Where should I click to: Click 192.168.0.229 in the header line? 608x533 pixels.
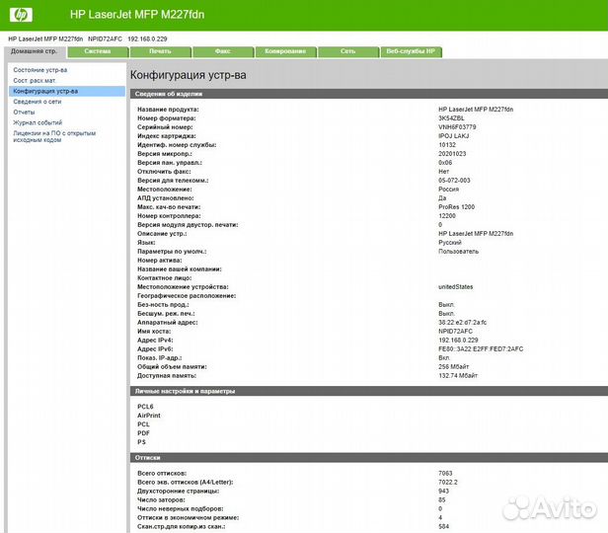point(147,39)
